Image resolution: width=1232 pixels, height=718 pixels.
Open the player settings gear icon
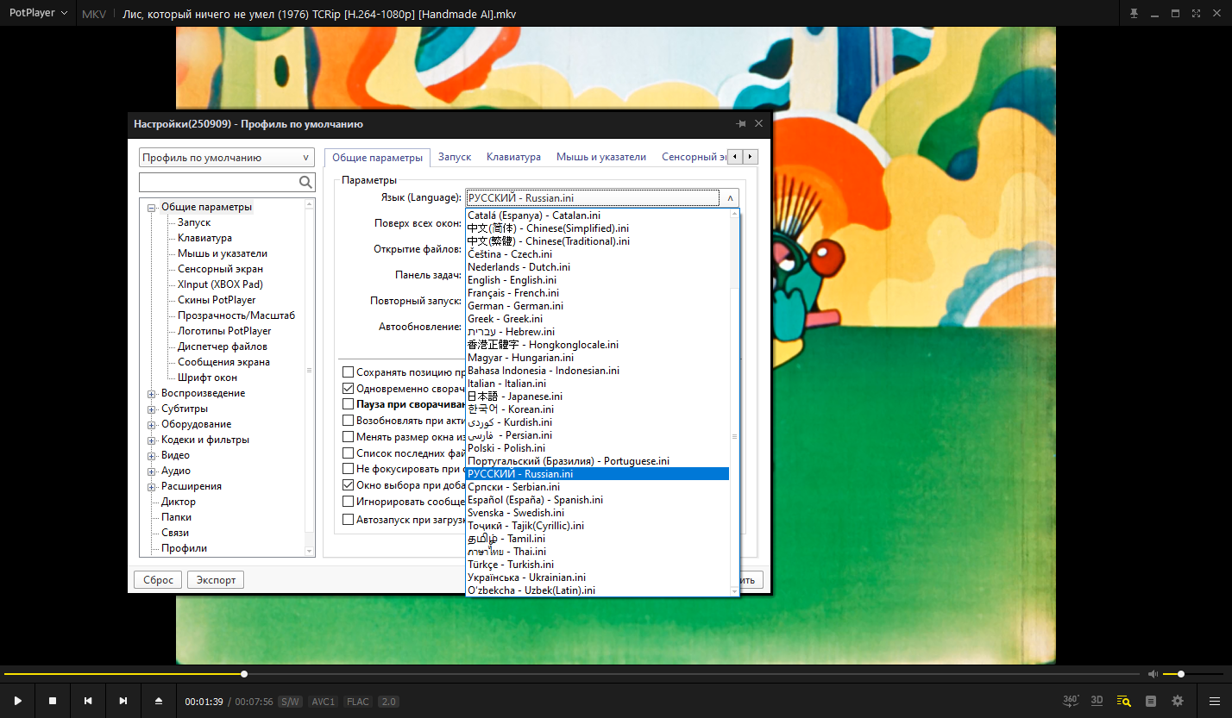point(1178,701)
